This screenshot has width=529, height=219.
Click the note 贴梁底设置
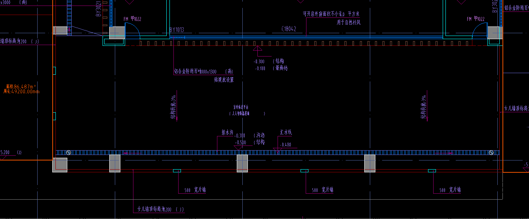click(224, 80)
